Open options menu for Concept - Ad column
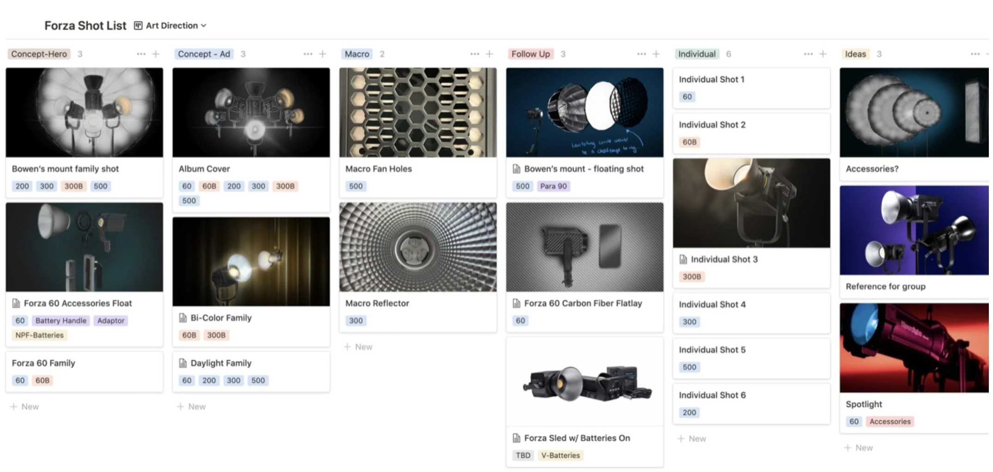 (308, 54)
